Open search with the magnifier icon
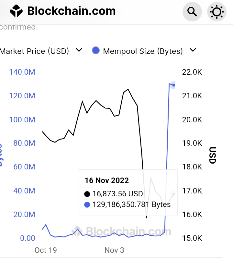This screenshot has height=259, width=233. click(192, 12)
